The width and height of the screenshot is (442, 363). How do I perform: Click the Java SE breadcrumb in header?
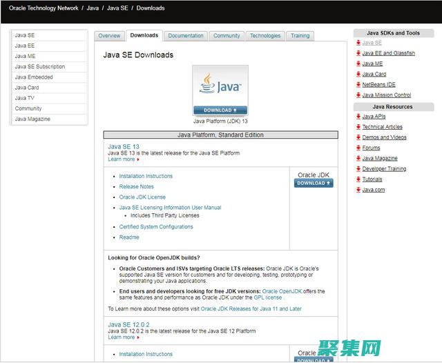point(117,8)
